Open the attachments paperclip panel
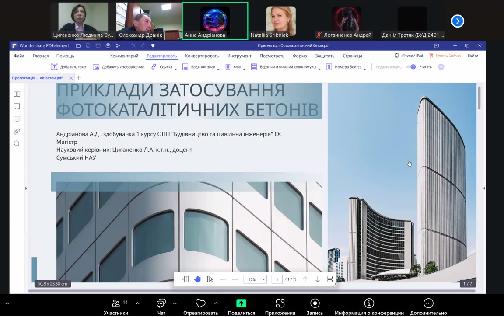Screen dimensions: 504x317 click(17, 131)
